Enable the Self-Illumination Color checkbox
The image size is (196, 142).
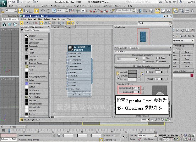(x=147, y=72)
